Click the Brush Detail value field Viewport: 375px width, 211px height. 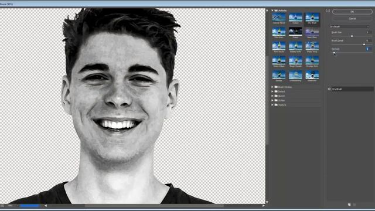[369, 40]
